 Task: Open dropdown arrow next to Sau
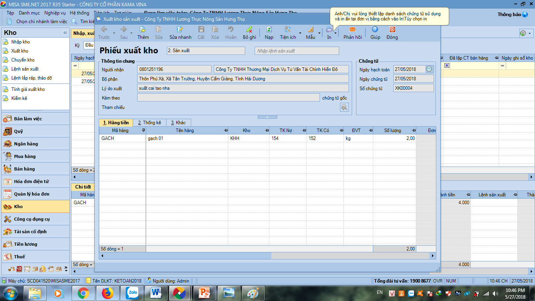click(131, 33)
